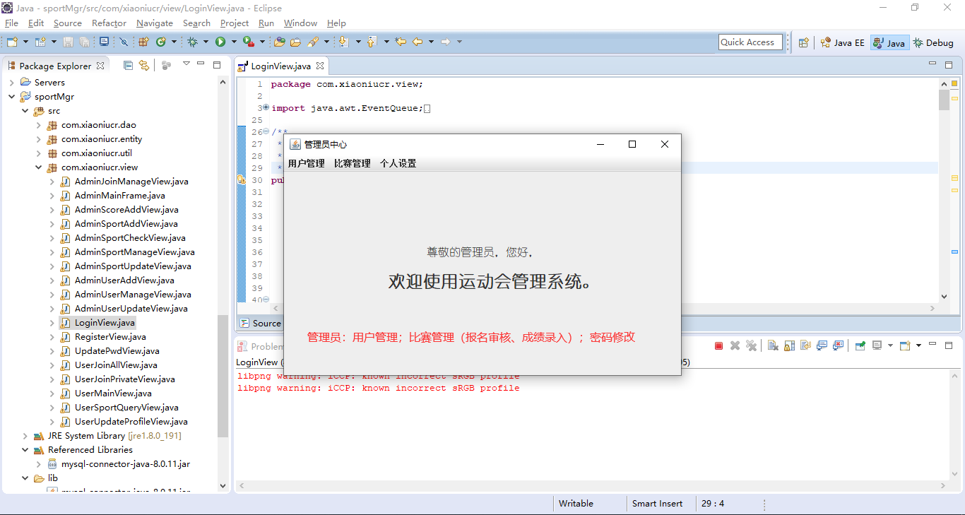Select the Java perspective button
The image size is (965, 515).
[889, 42]
